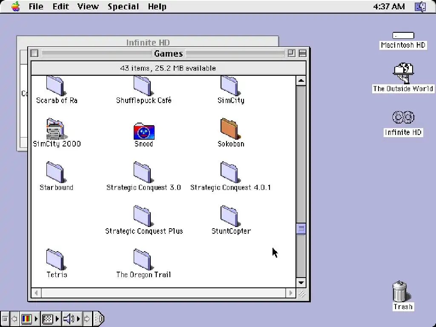436x327 pixels.
Task: Click the vertical scrollbar down arrow
Action: pos(301,283)
